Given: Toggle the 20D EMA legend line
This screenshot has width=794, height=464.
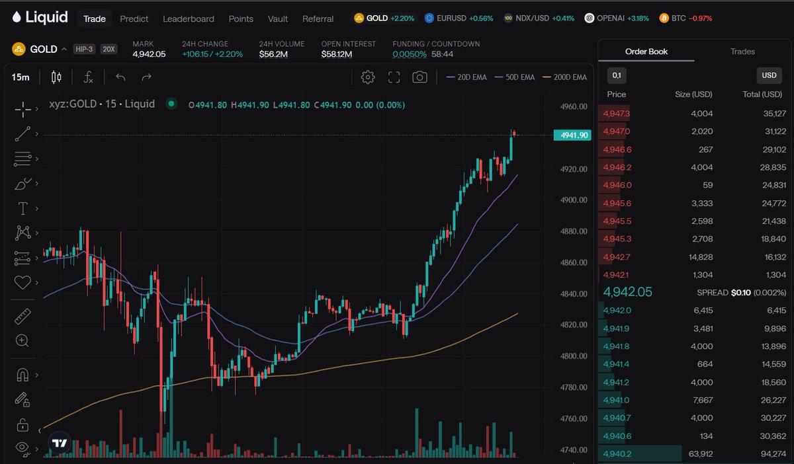Looking at the screenshot, I should (467, 77).
